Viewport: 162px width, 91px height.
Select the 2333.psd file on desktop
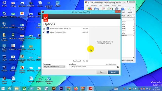(x=4, y=69)
